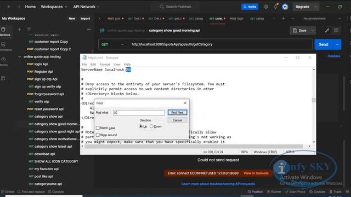Open the Environments sidebar icon
This screenshot has height=197, width=351.
(x=4, y=47)
